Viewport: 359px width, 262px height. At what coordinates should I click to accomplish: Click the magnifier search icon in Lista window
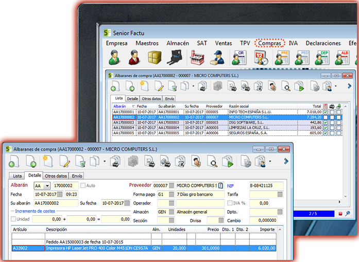click(x=286, y=86)
